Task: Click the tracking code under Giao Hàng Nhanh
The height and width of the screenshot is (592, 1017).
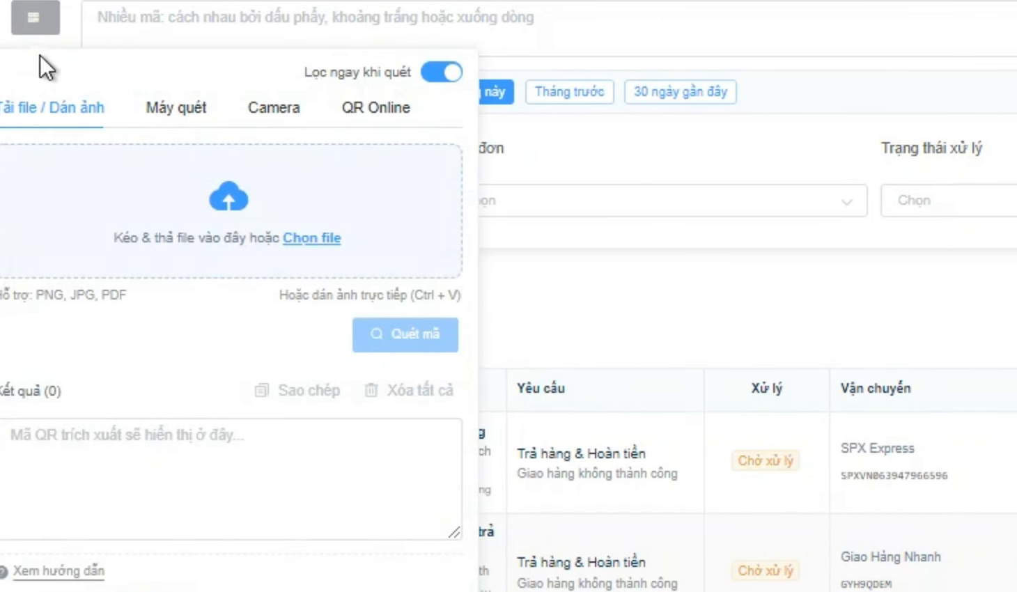Action: click(866, 584)
